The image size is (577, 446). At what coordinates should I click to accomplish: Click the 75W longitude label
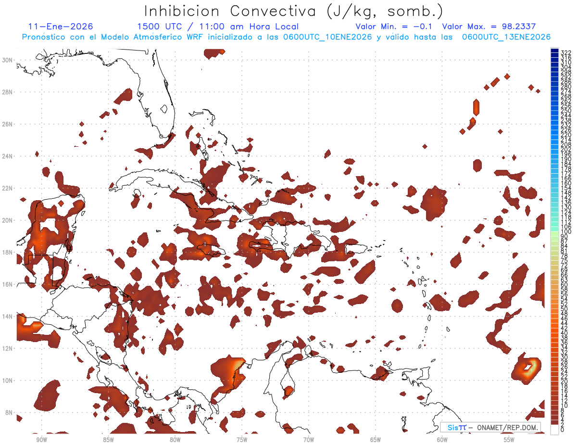tap(242, 440)
